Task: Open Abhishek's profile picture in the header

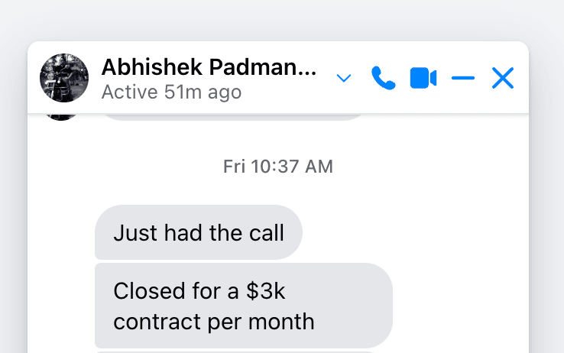Action: pos(64,78)
